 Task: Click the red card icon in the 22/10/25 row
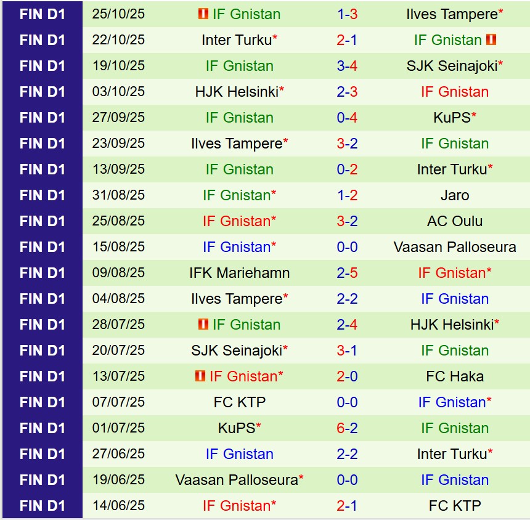[491, 40]
